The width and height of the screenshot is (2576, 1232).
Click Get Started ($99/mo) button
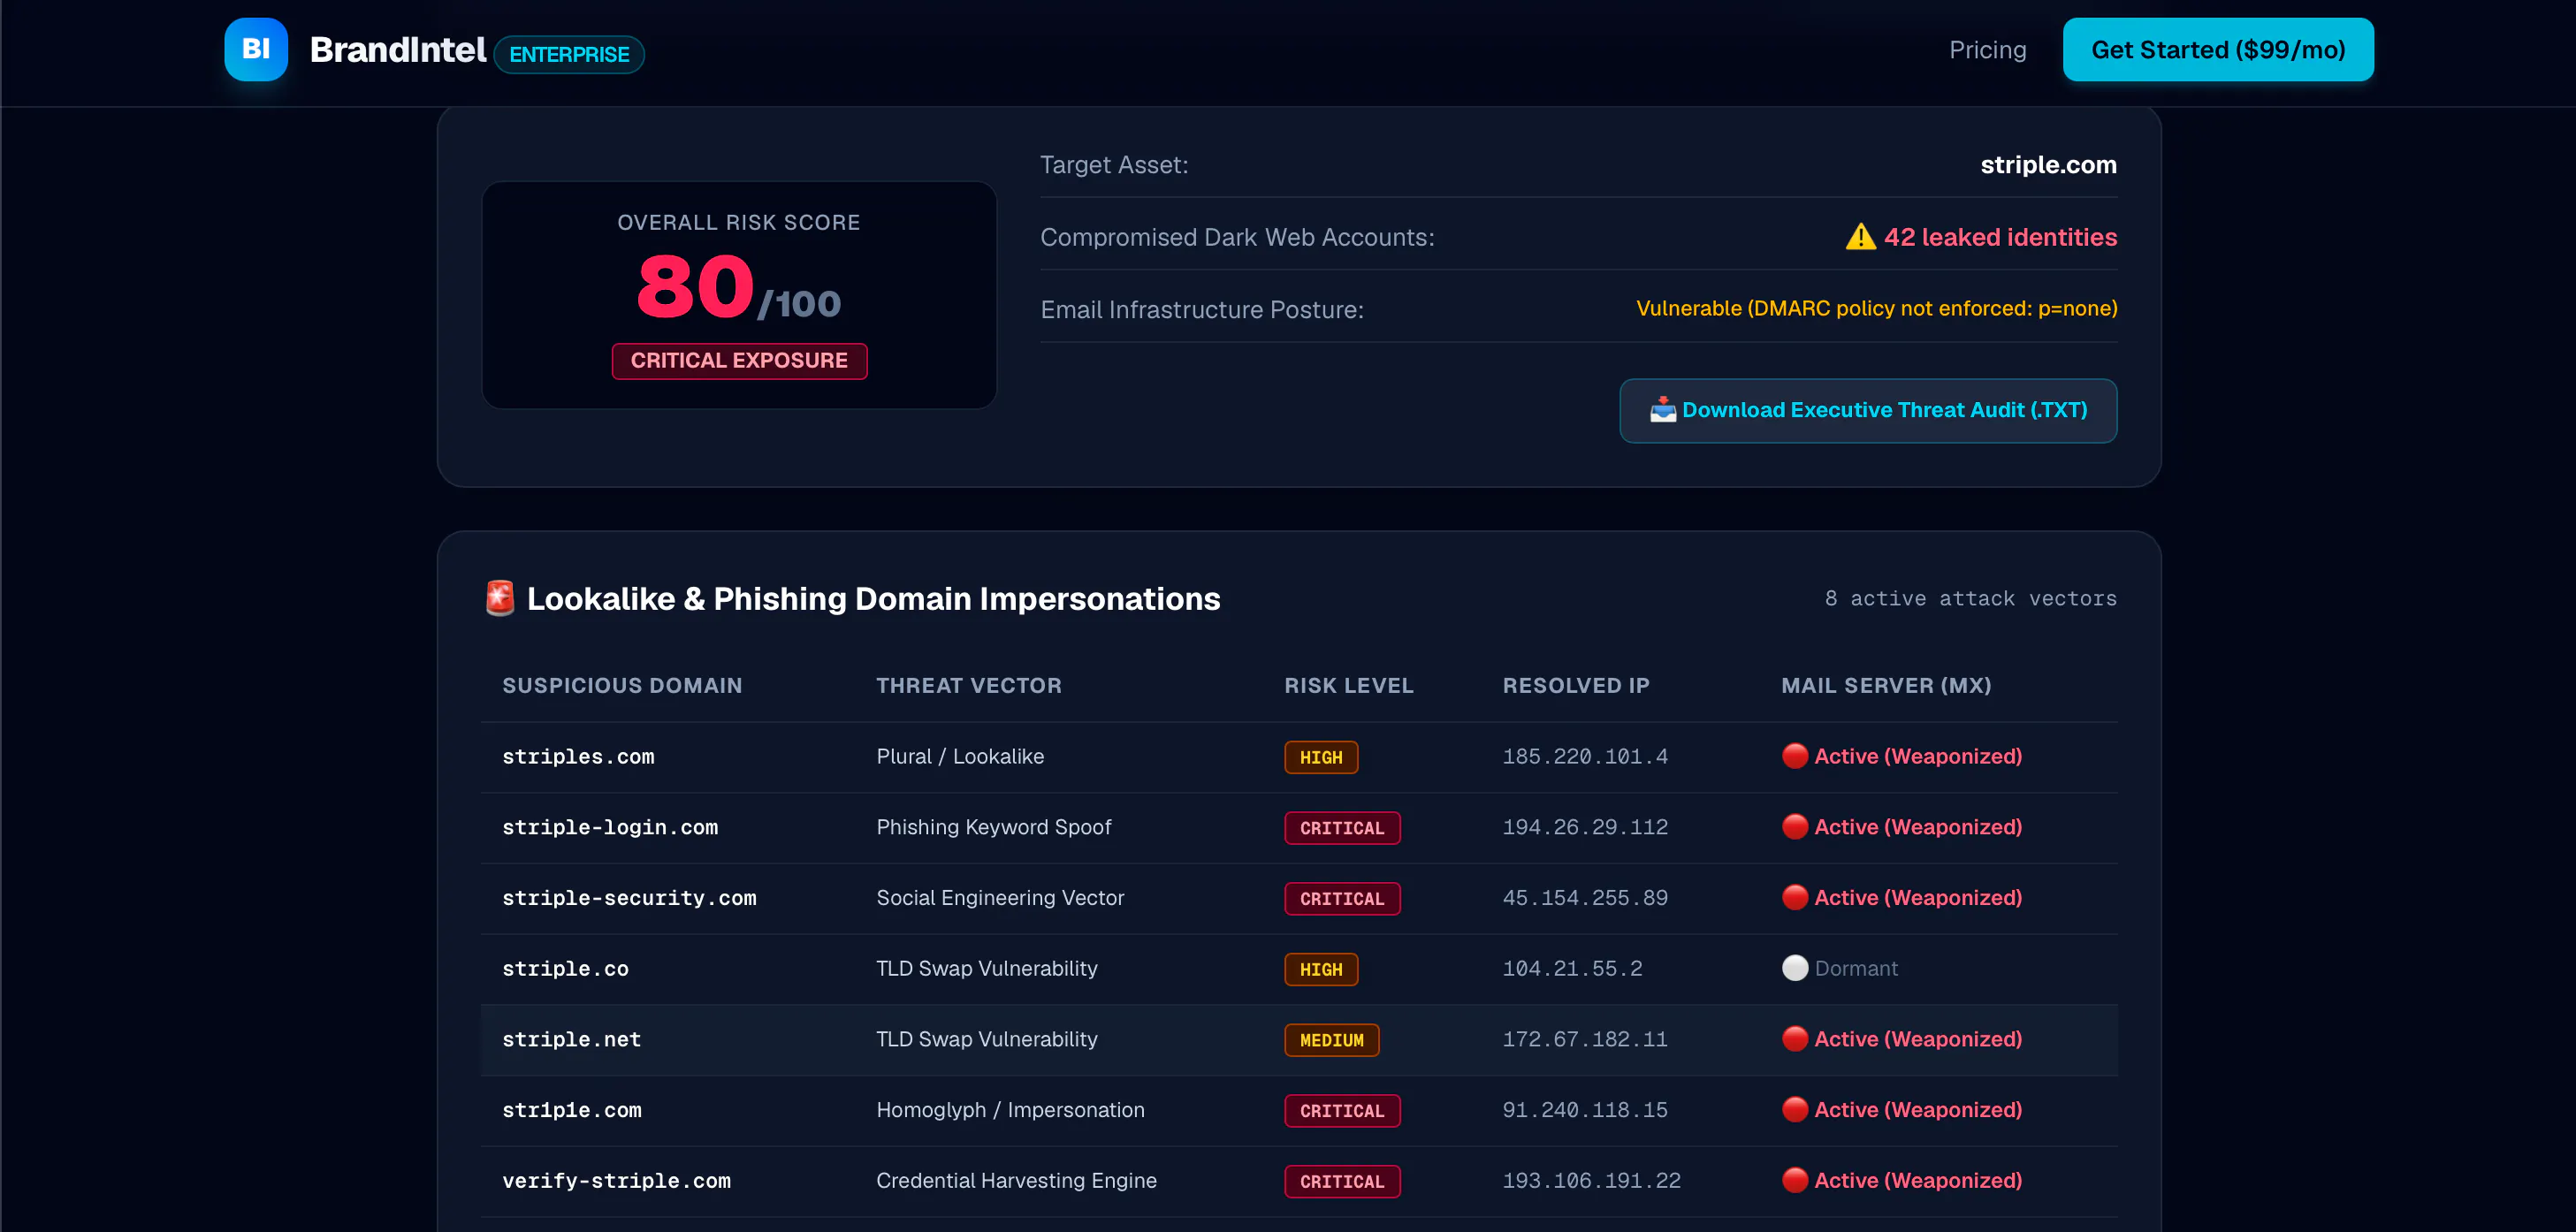click(2218, 49)
